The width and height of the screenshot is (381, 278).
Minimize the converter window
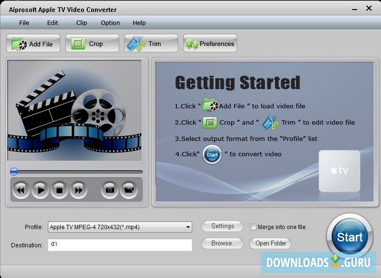coord(355,9)
